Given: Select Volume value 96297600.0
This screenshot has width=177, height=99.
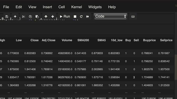Looking at the screenshot, I should (x=65, y=77).
